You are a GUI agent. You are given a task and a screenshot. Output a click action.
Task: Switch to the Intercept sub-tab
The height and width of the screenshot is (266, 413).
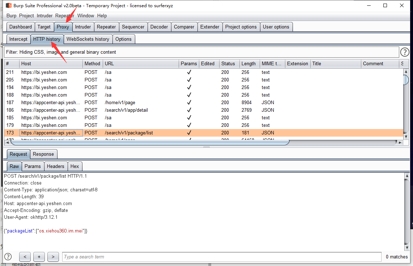(x=18, y=39)
